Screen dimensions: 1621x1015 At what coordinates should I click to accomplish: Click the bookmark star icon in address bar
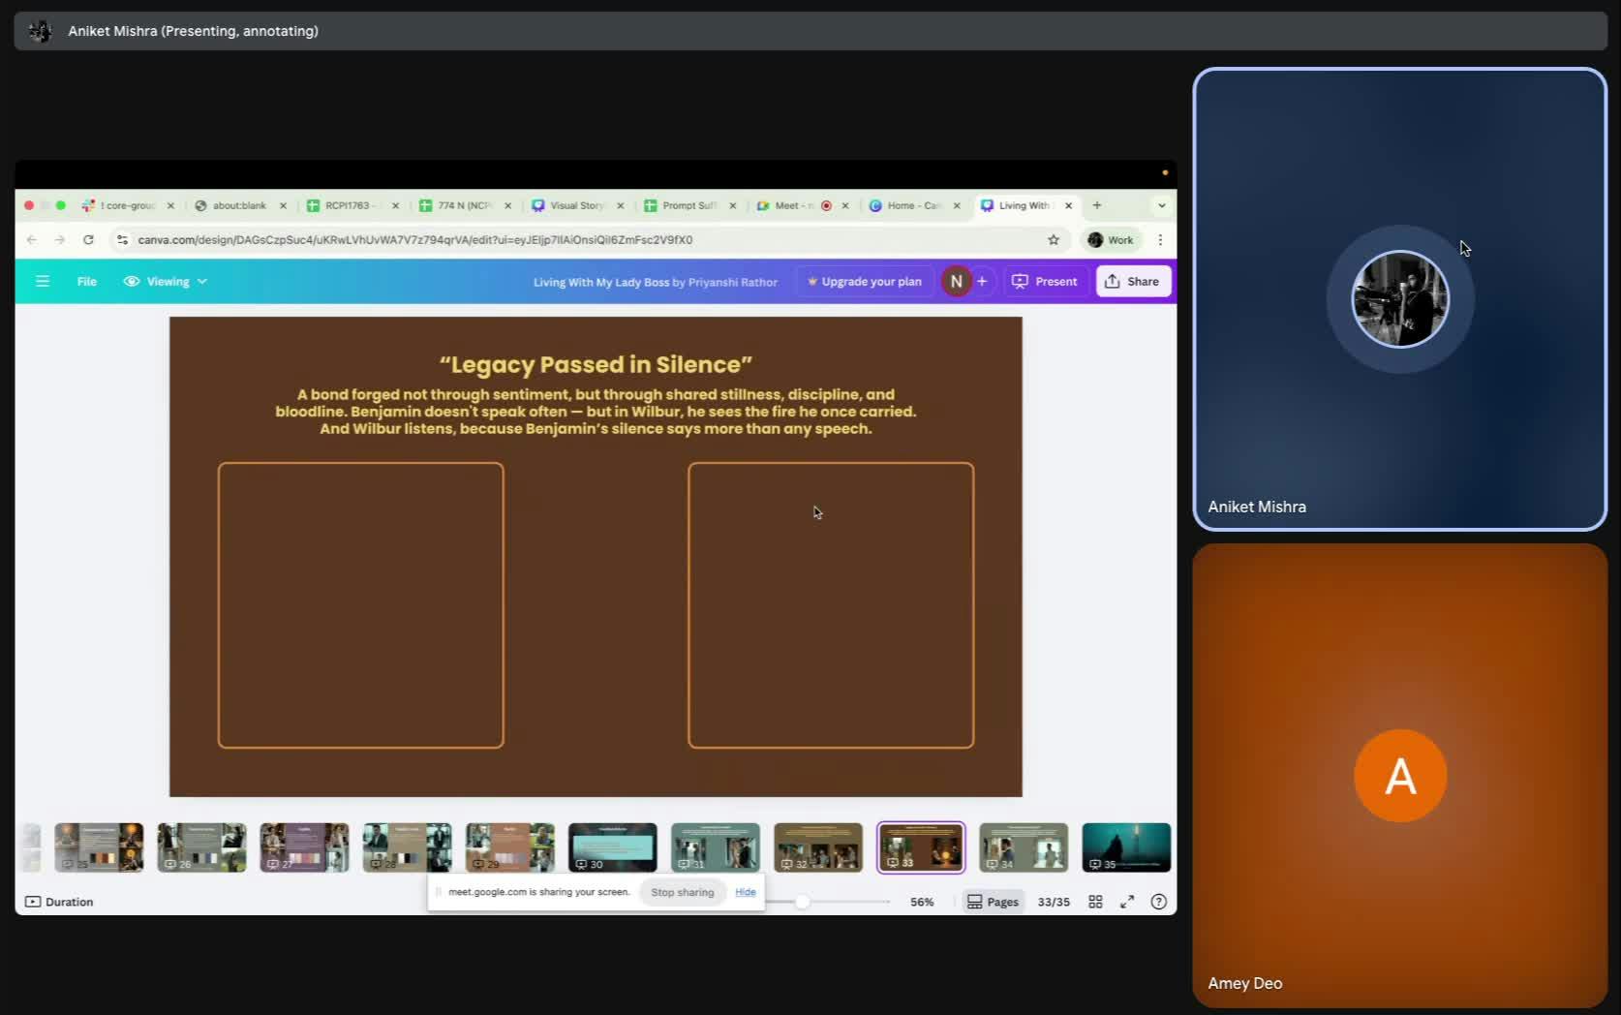(1054, 240)
